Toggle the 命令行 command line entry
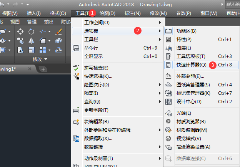 tap(118, 48)
